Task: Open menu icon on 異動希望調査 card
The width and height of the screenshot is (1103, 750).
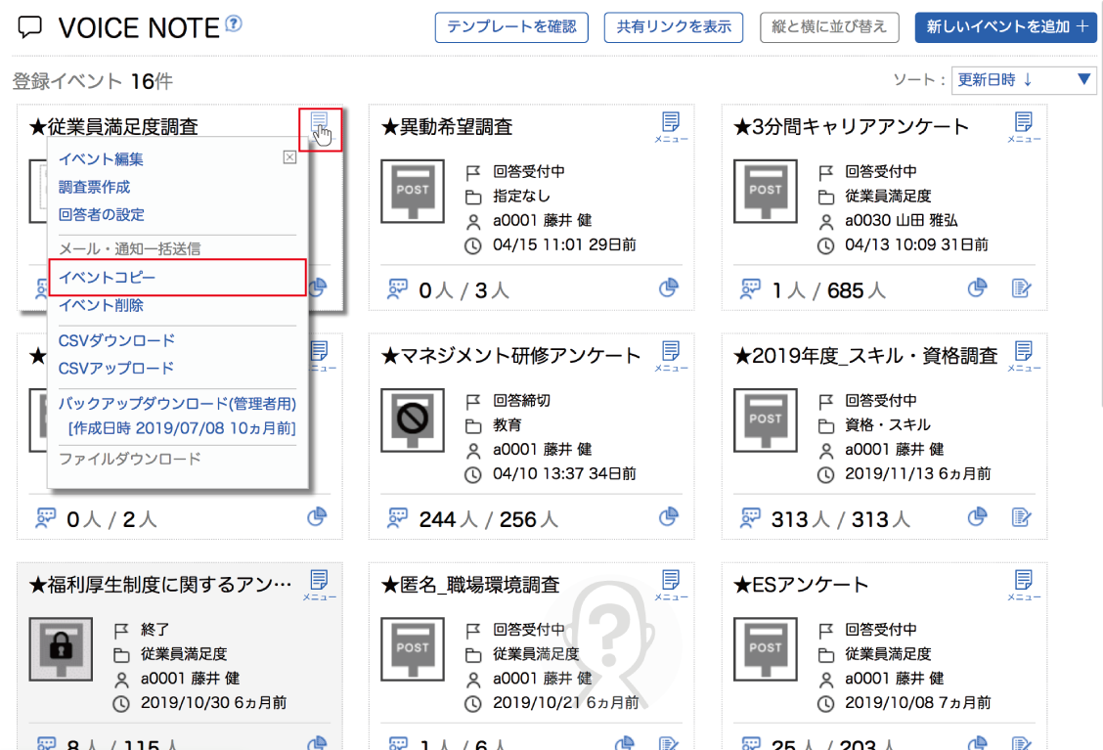Action: [x=671, y=124]
